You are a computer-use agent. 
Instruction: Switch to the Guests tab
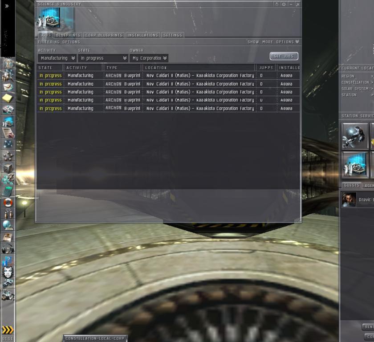[x=352, y=185]
